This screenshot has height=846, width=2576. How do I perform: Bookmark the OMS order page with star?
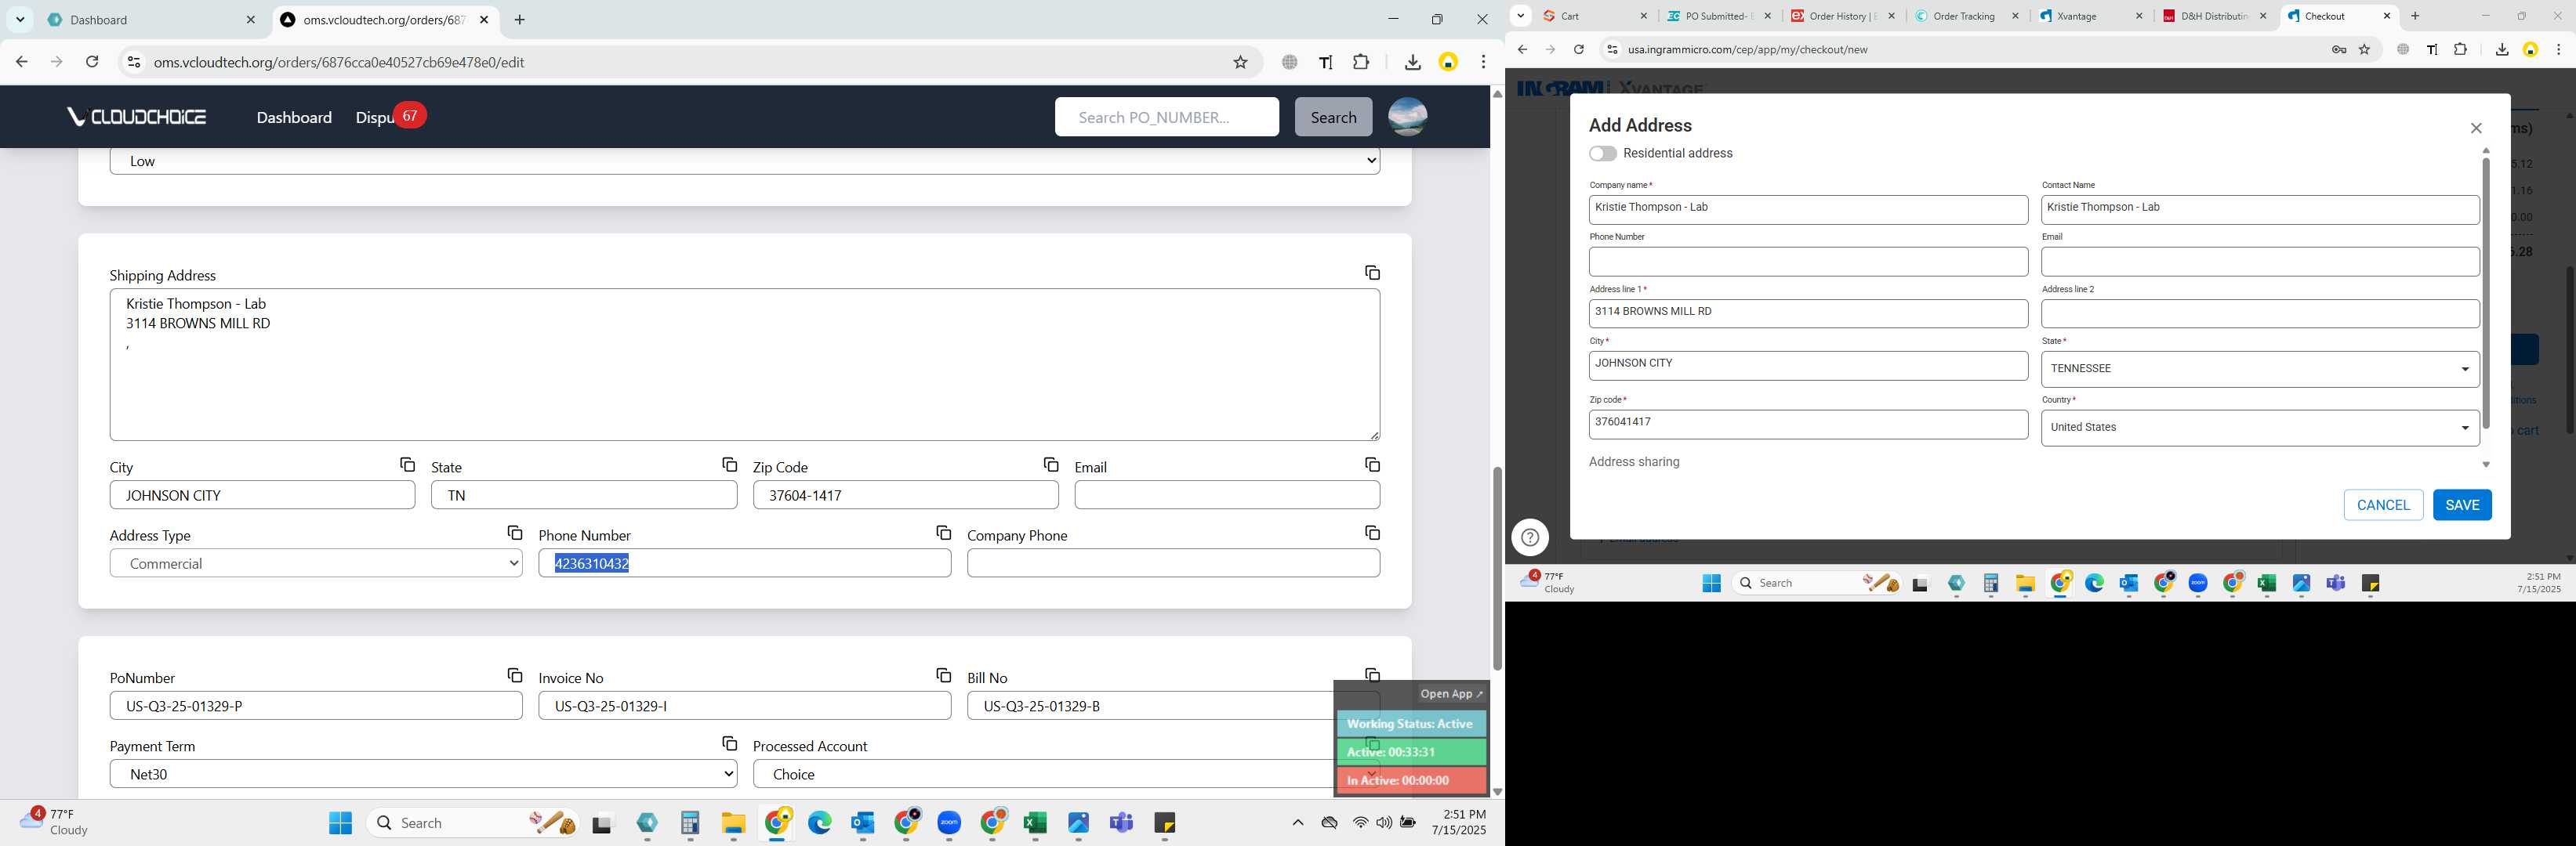pyautogui.click(x=1240, y=62)
